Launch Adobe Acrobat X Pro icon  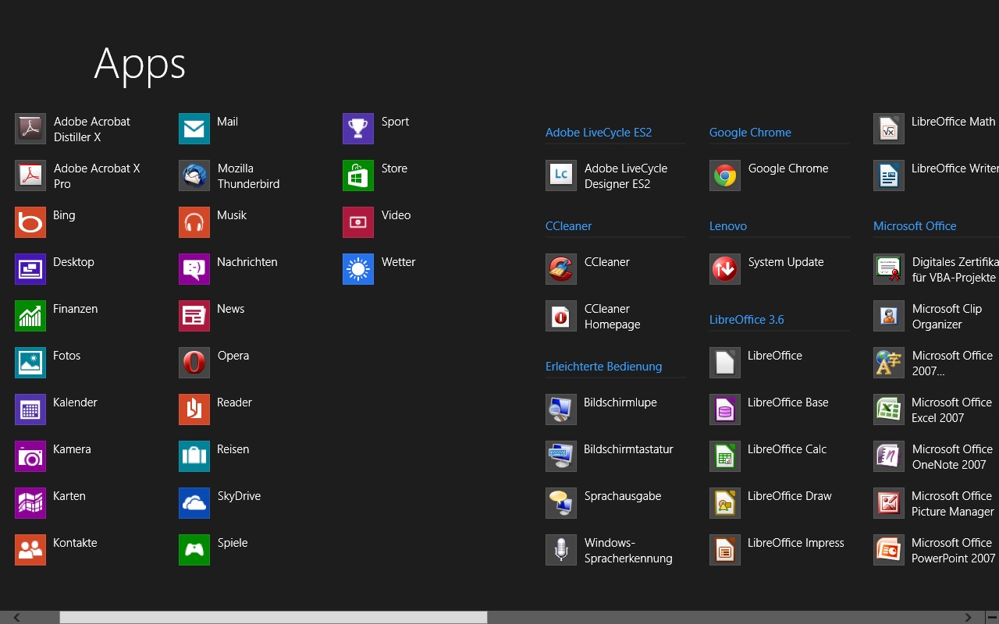point(30,175)
